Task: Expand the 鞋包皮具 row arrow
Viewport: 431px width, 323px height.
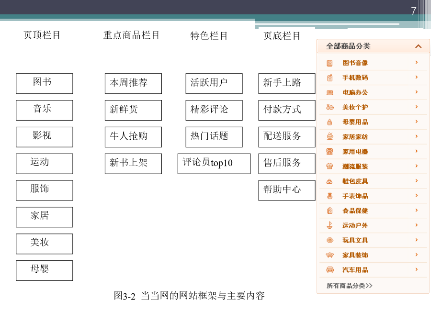Action: [417, 181]
